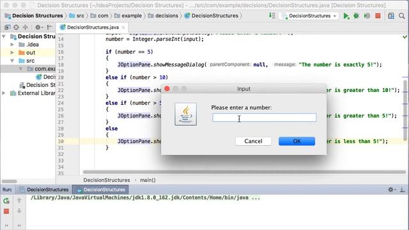Open DecisionStructures run configuration dropdown

tap(309, 16)
